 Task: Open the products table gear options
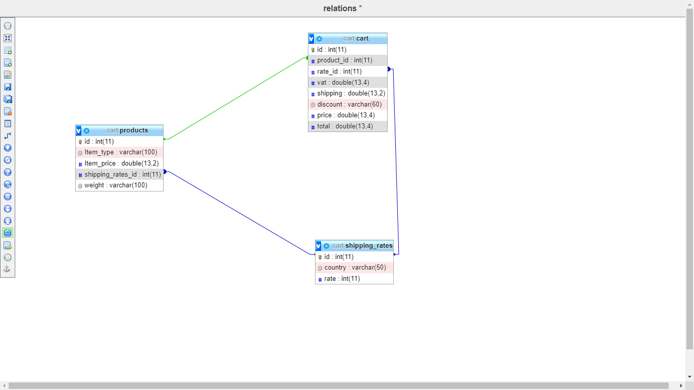point(87,131)
